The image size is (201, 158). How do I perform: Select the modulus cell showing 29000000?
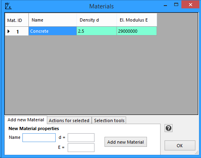point(137,31)
